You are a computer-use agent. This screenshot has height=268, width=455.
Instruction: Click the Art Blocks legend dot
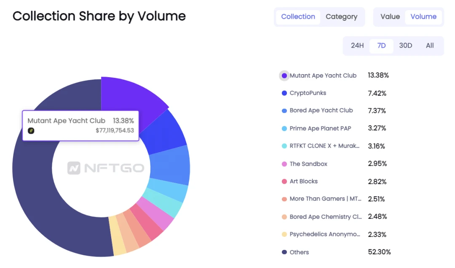[284, 182]
